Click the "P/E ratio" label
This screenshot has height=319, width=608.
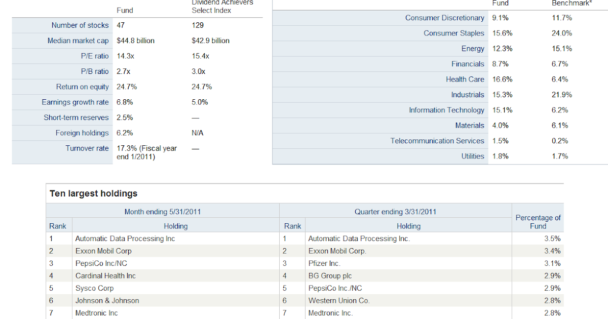(95, 56)
